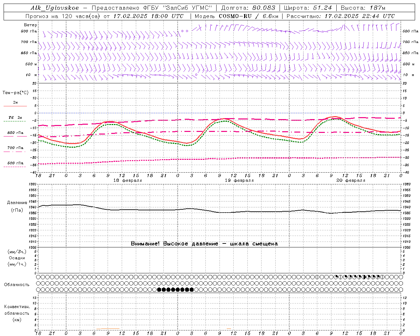The height and width of the screenshot is (336, 420).
Task: Click the "700 гПа" temperature legend label
Action: (15, 148)
